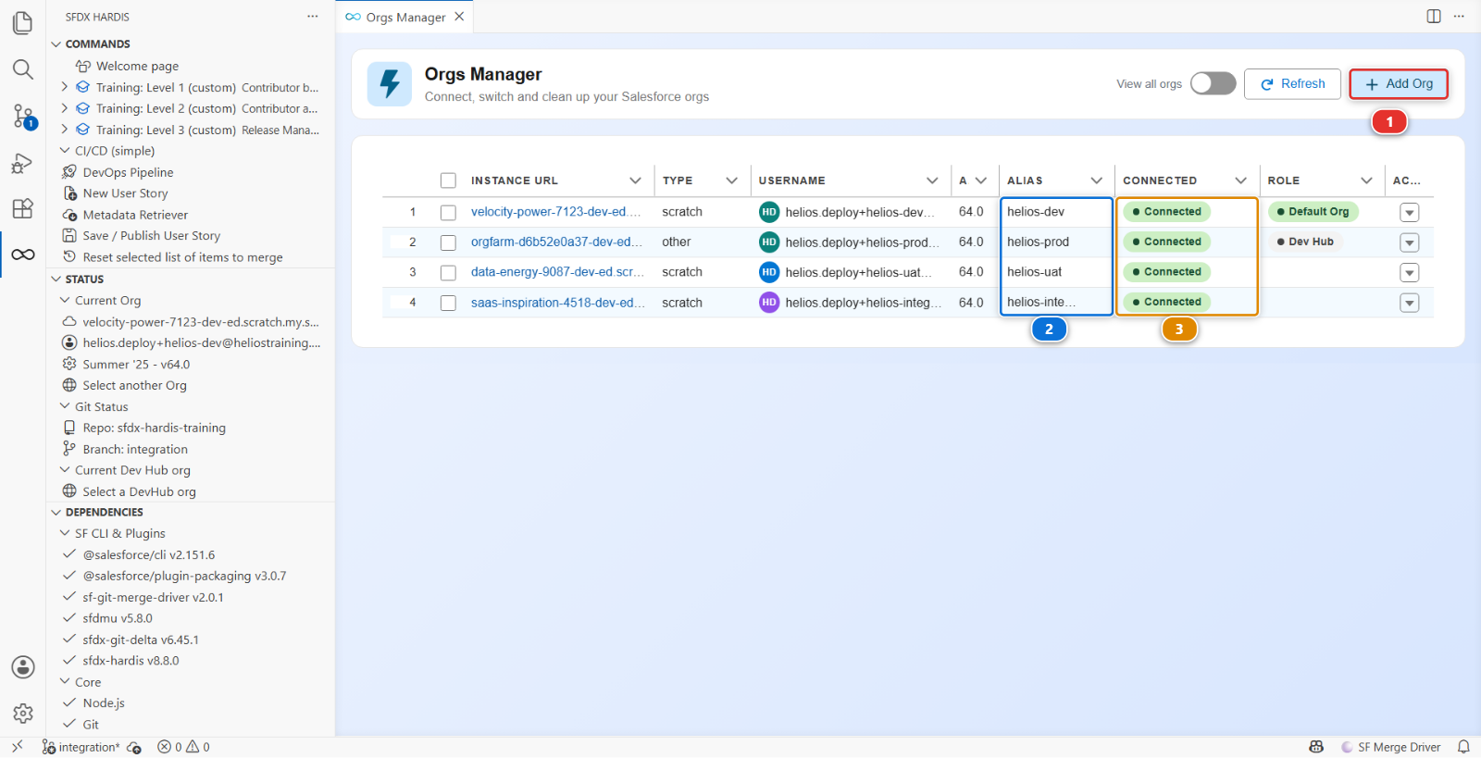Close the Orgs Manager tab
Screen dimensions: 1481x758
[459, 17]
